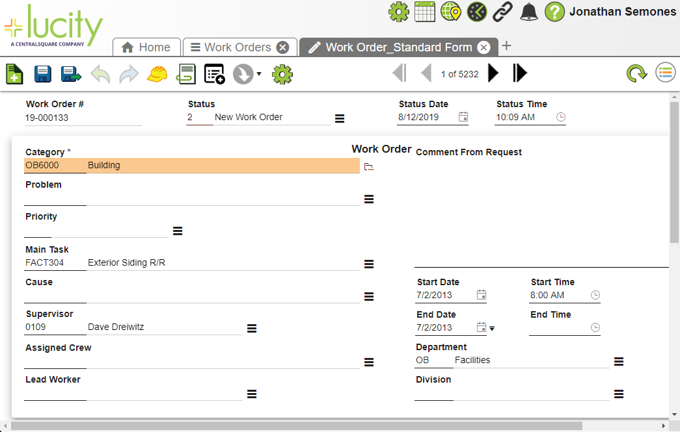The width and height of the screenshot is (680, 432).
Task: Open the End Time clock picker
Action: coord(595,327)
